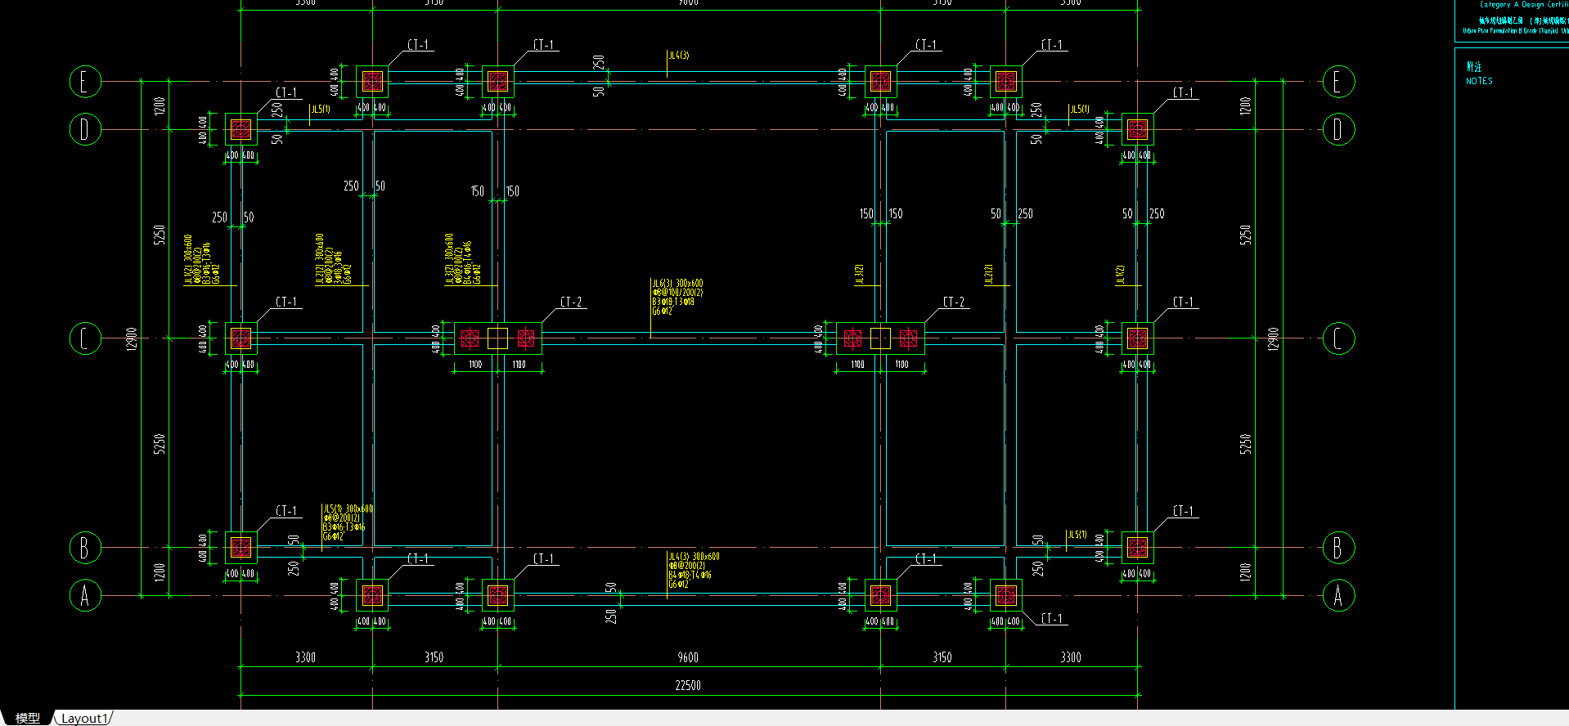This screenshot has width=1569, height=726.
Task: Click the axis B bubble at the left end
Action: (x=85, y=548)
